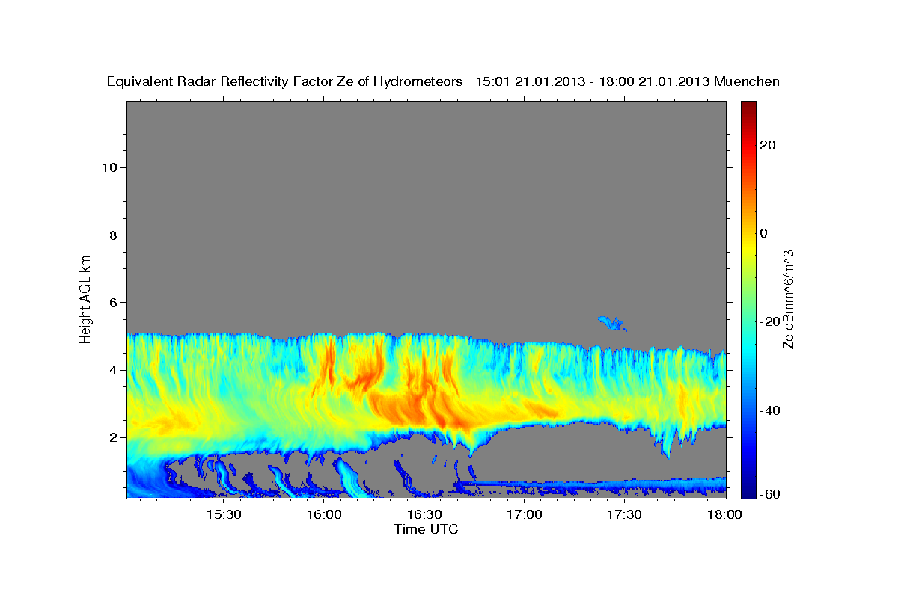Click the '16:30' time tick label
The height and width of the screenshot is (598, 898).
coord(424,515)
